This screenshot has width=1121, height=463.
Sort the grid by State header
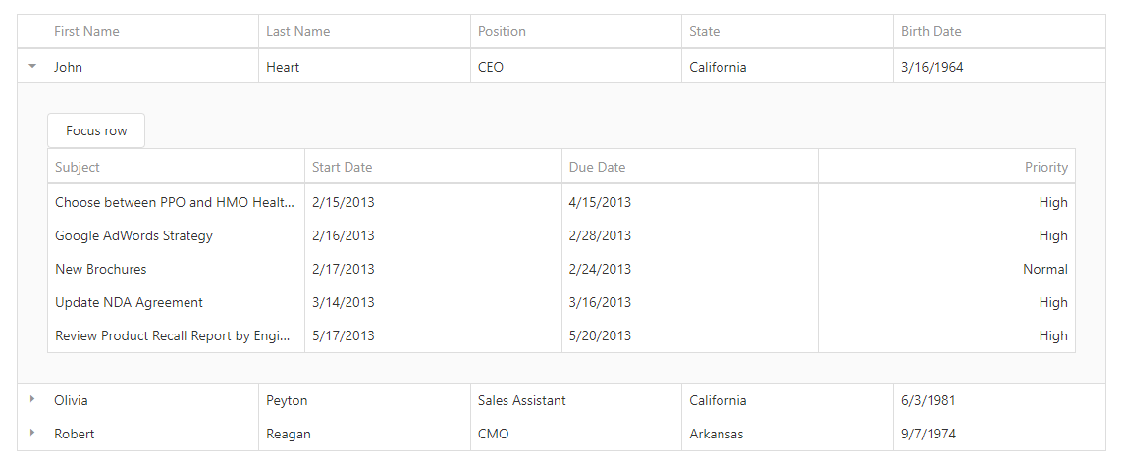[704, 31]
